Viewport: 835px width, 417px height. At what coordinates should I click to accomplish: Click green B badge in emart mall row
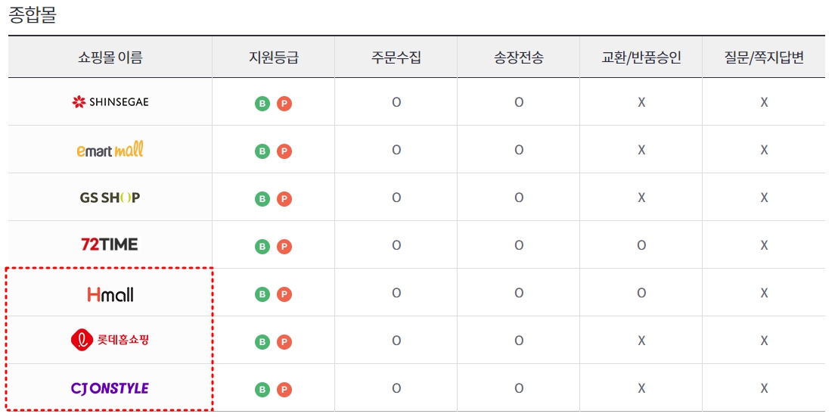click(262, 152)
